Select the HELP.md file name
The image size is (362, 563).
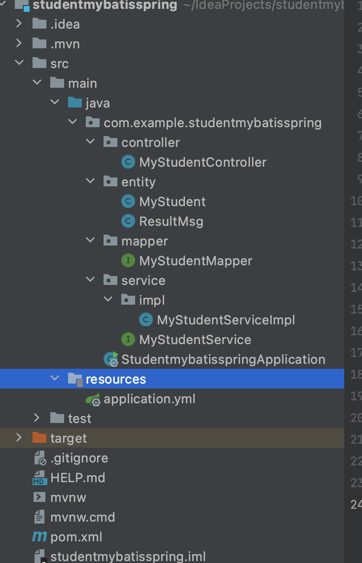click(x=78, y=478)
